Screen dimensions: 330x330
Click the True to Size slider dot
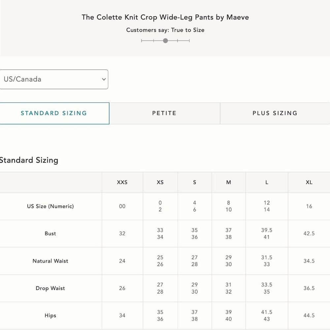[x=165, y=41]
